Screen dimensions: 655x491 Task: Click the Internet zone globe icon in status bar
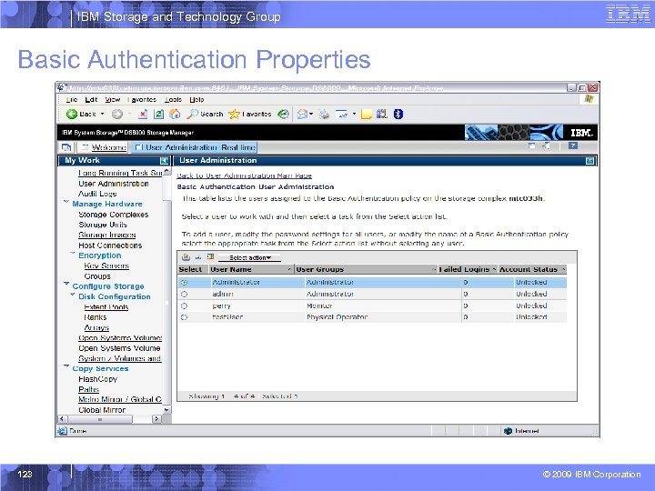click(x=508, y=431)
